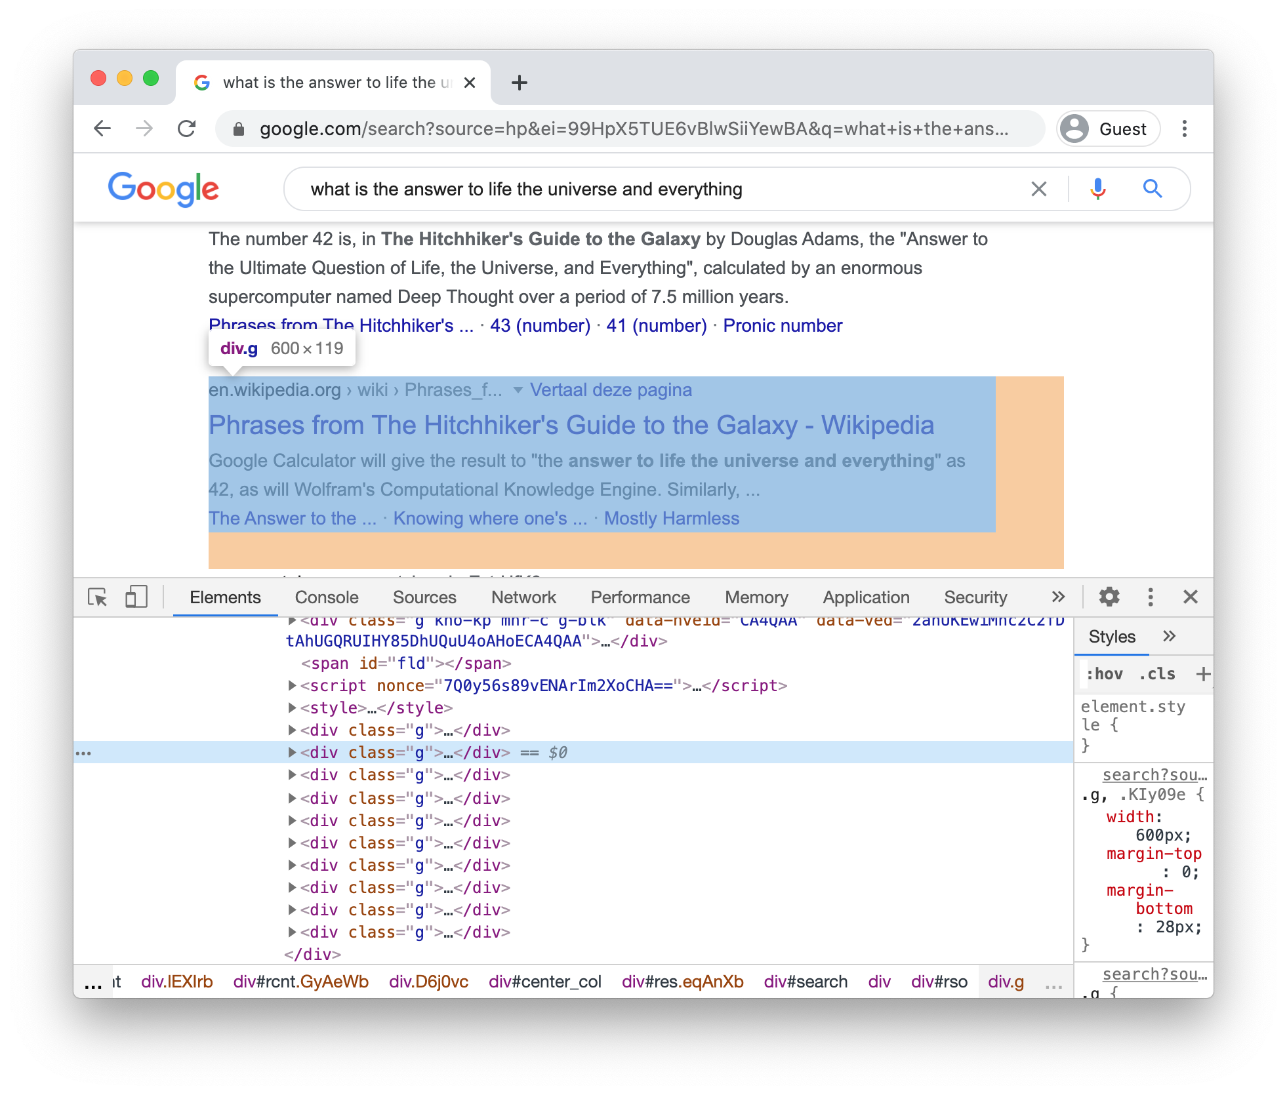1287x1095 pixels.
Task: Show more DevTools tabs with double chevron
Action: pos(1057,597)
